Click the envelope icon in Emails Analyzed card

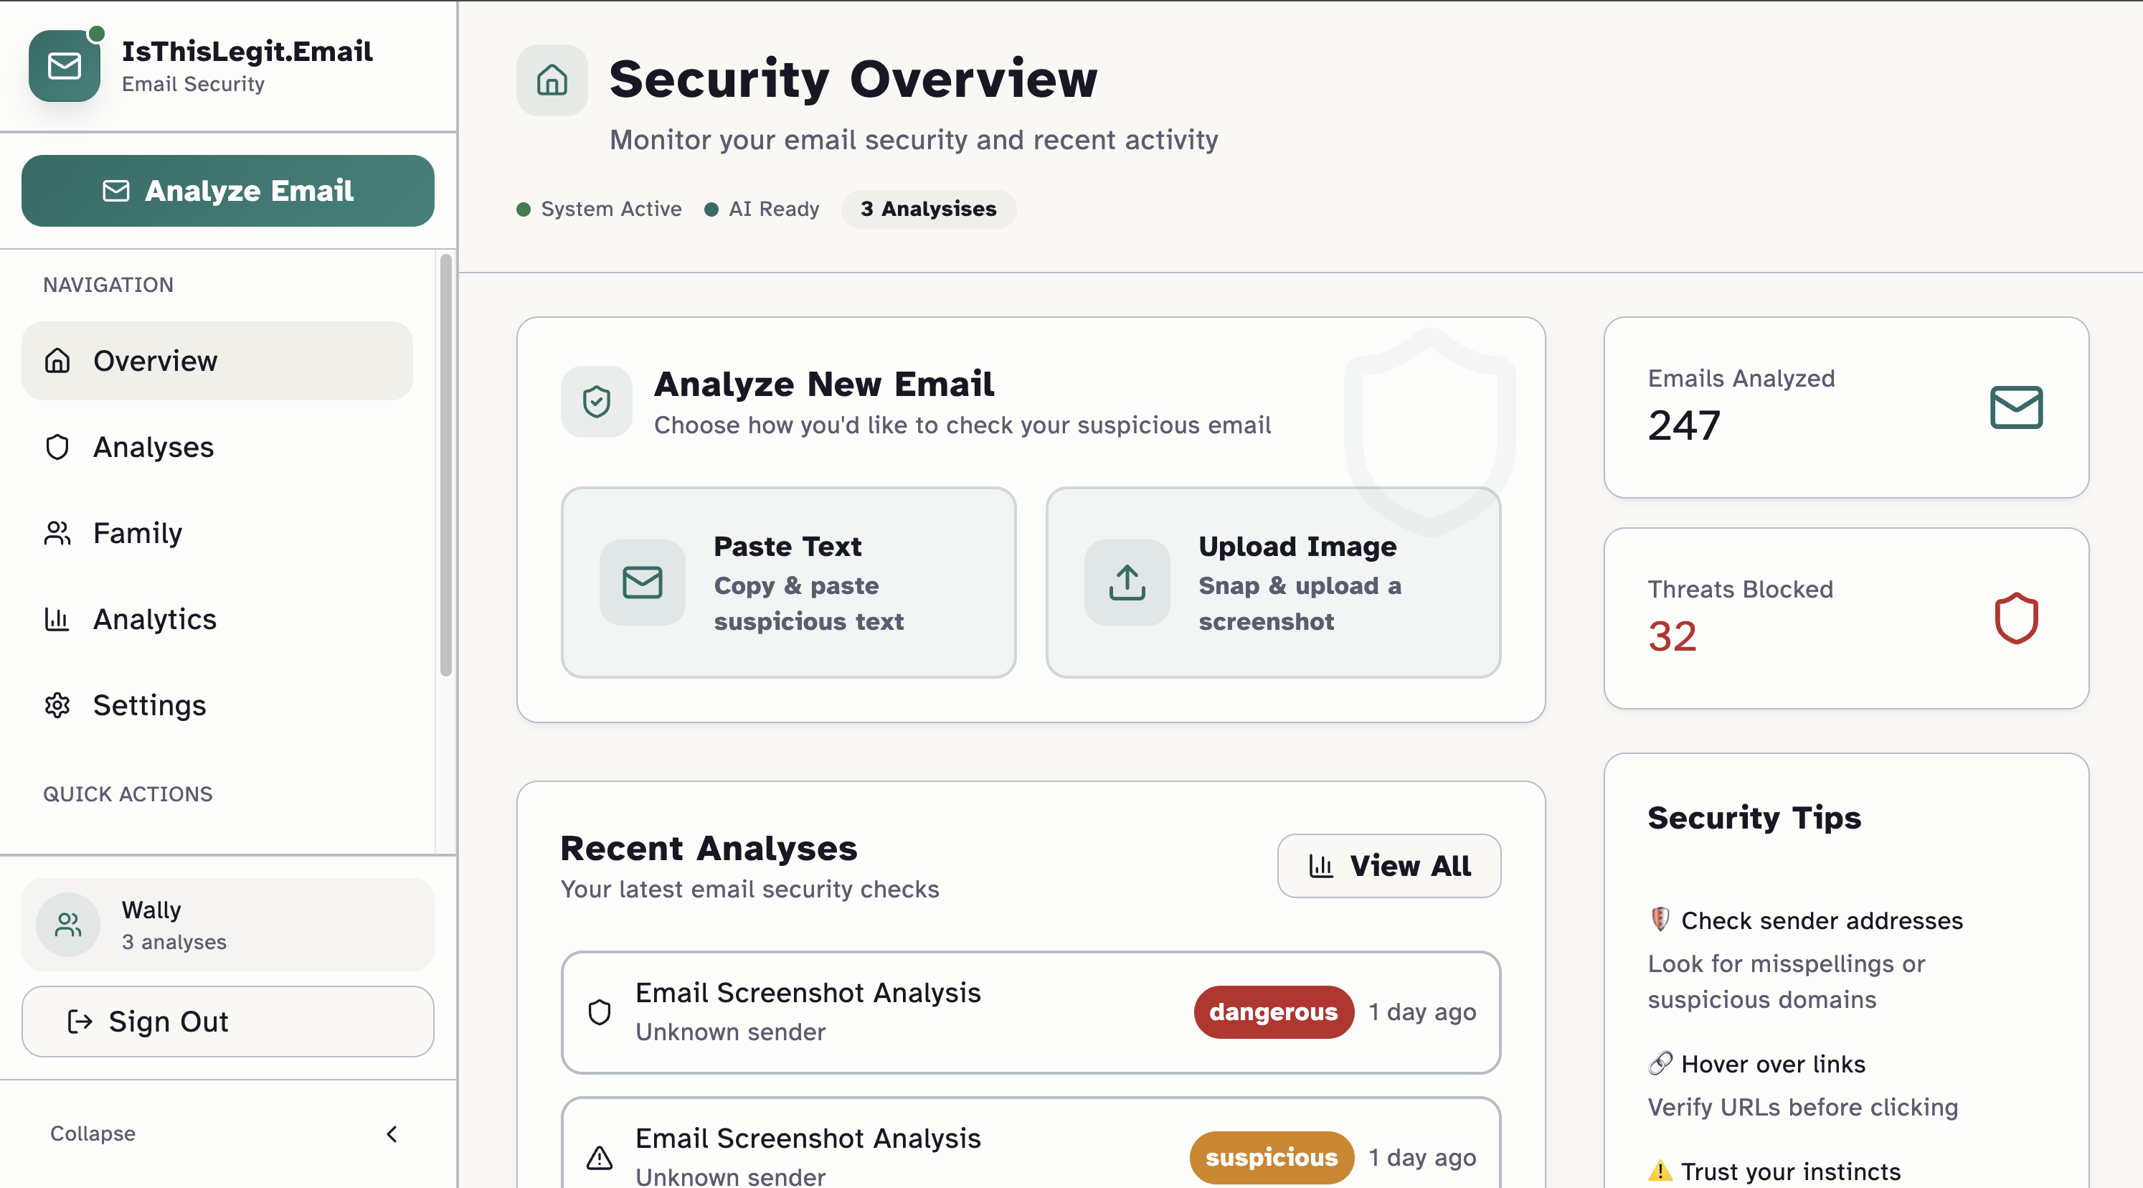pos(2016,407)
